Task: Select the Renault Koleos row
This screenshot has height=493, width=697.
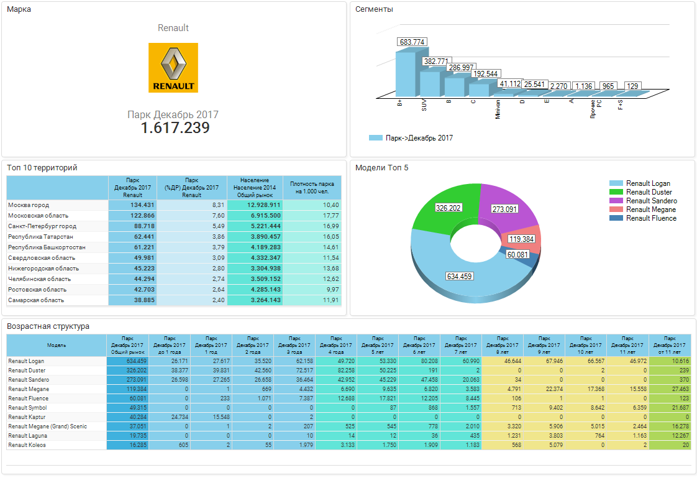Action: (x=348, y=445)
